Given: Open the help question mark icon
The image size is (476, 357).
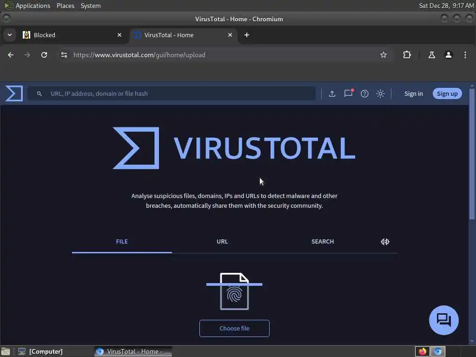Looking at the screenshot, I should pos(364,93).
